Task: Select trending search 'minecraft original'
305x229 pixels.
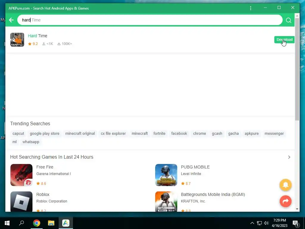Action: click(80, 134)
